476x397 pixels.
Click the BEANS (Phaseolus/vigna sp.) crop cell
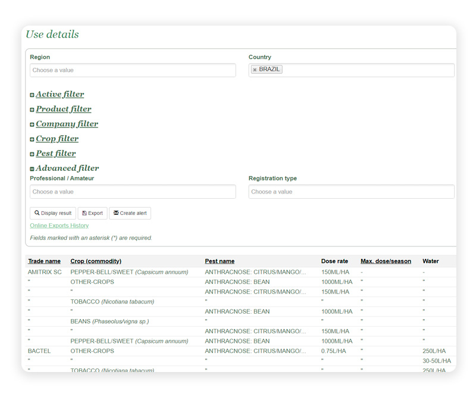click(x=109, y=321)
